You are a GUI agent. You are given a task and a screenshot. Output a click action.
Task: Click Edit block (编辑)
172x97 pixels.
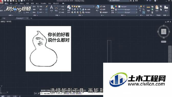coord(103,9)
